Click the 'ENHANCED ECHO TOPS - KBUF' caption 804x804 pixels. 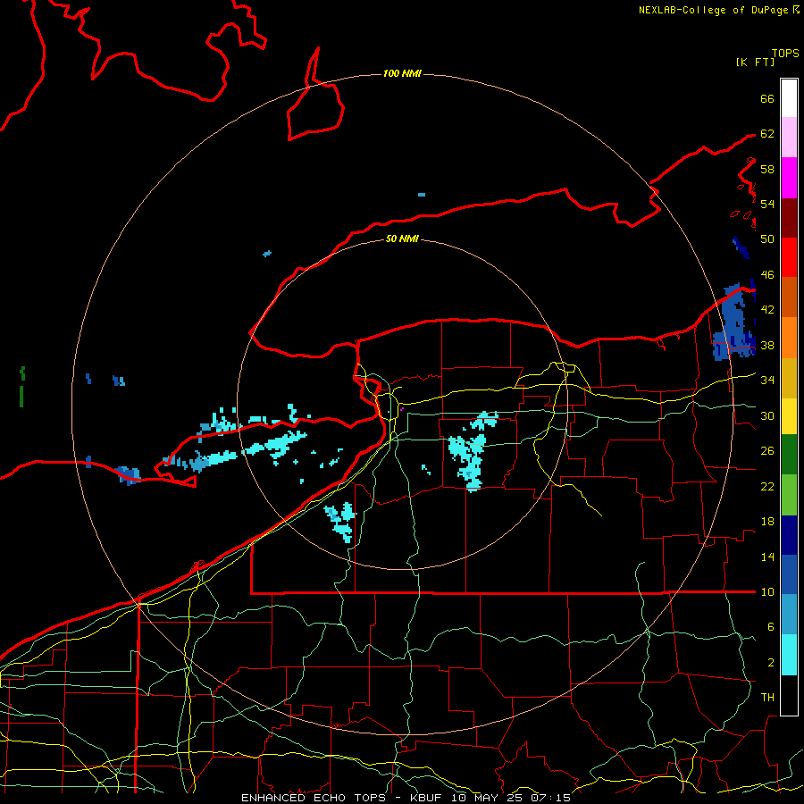(344, 798)
